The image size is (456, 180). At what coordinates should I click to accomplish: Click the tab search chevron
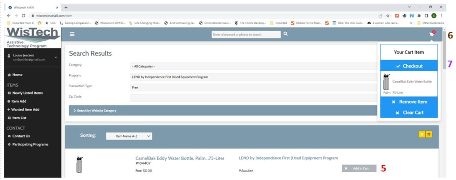coord(409,7)
